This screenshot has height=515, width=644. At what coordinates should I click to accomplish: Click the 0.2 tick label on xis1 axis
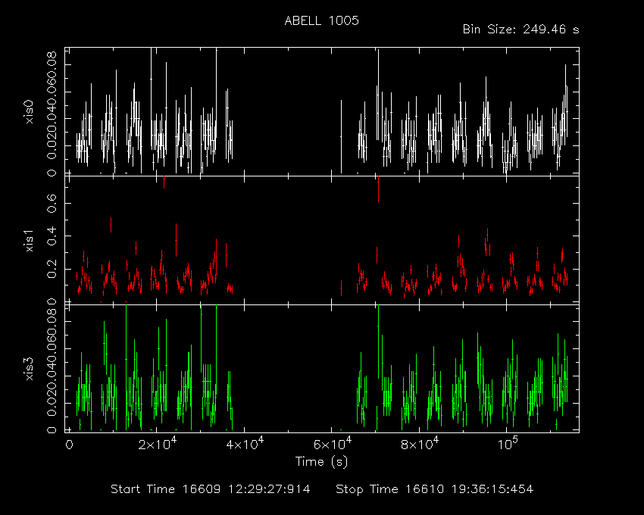pos(52,269)
